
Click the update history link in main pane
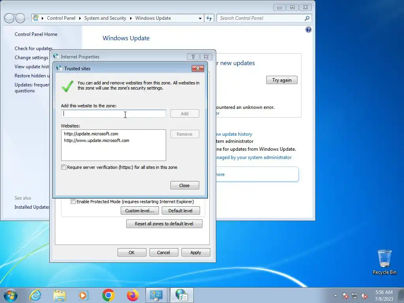pyautogui.click(x=234, y=134)
